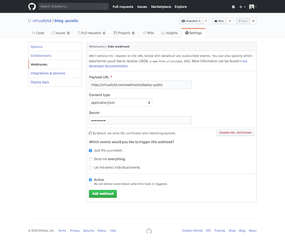Click into the Secret field

pyautogui.click(x=140, y=120)
